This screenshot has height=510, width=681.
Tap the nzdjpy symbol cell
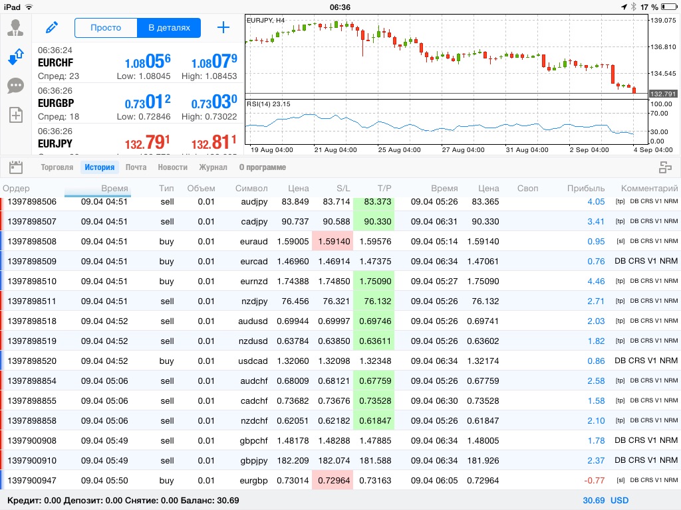(x=255, y=301)
